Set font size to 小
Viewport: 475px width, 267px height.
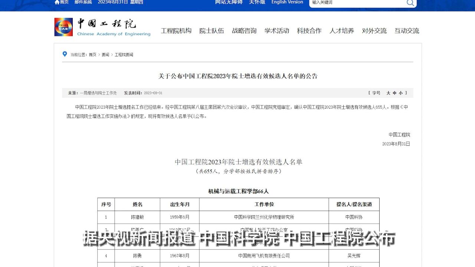point(401,93)
